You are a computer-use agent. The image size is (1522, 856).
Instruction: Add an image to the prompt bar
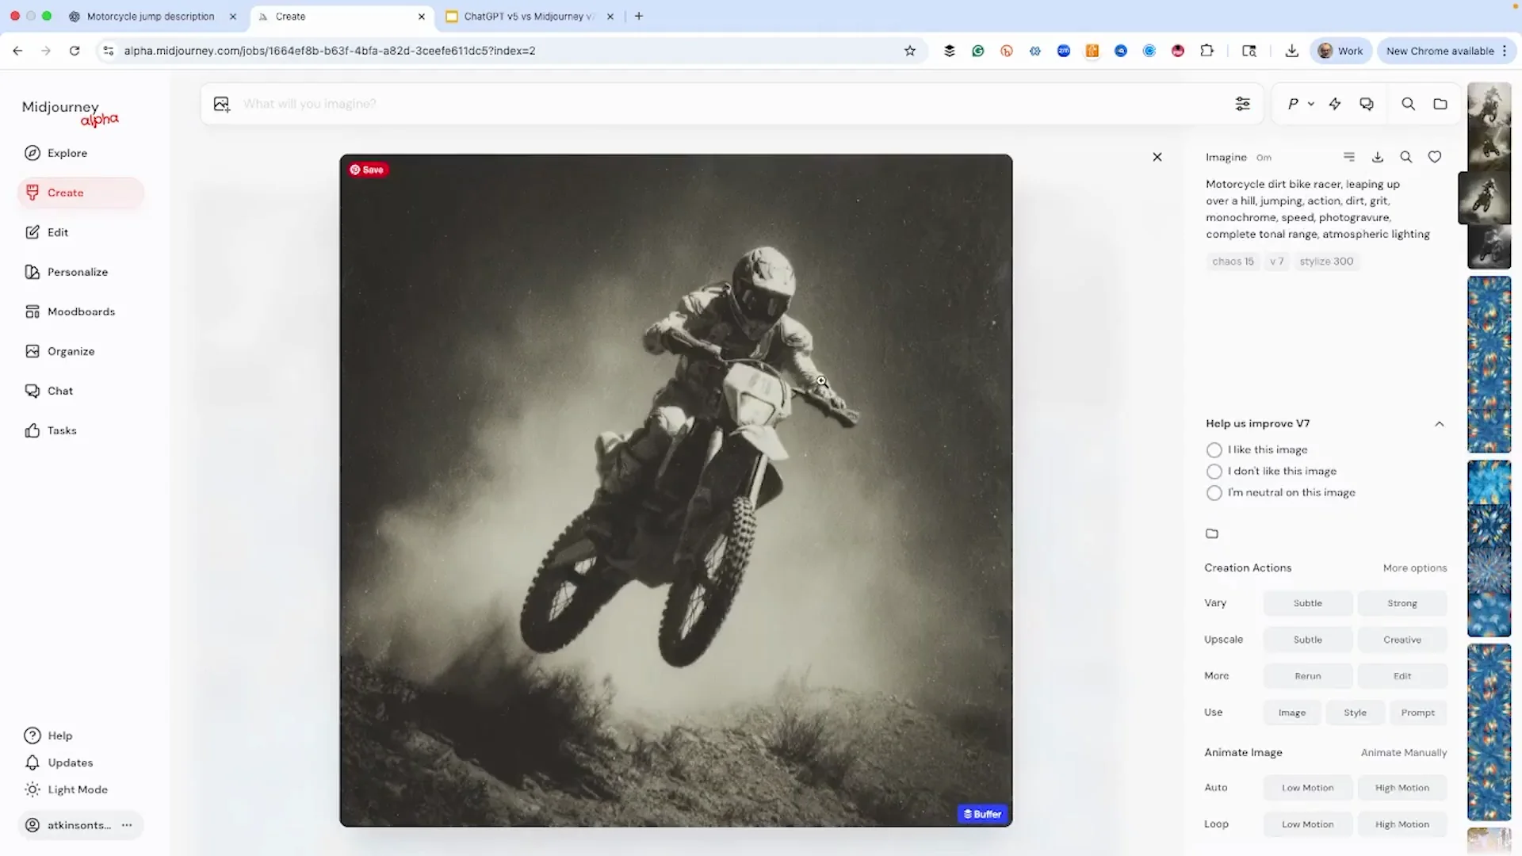tap(221, 104)
